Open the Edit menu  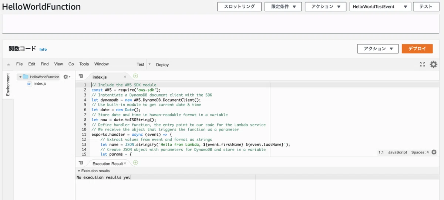tap(32, 64)
